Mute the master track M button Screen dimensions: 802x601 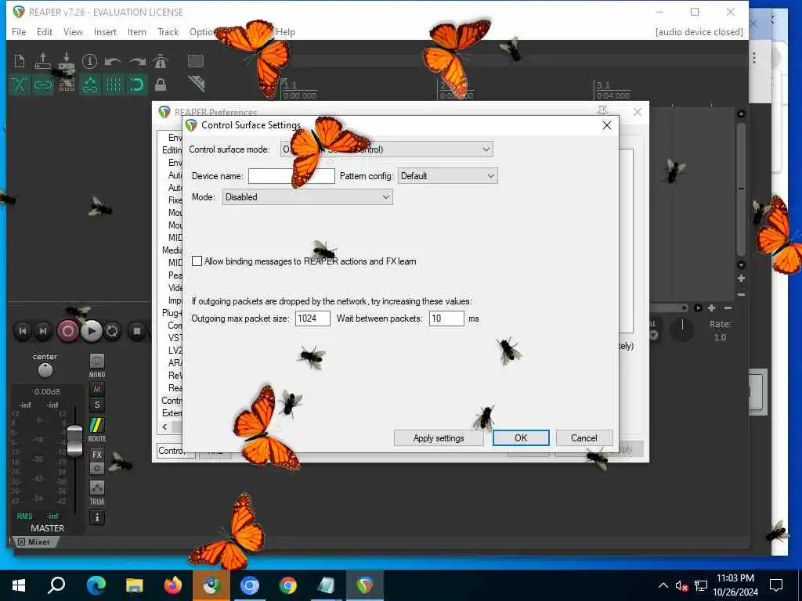[x=96, y=390]
